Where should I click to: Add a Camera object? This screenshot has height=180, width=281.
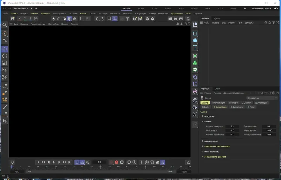point(195,107)
